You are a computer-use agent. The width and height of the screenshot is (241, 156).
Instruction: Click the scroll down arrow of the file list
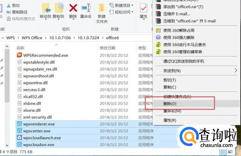pyautogui.click(x=7, y=145)
